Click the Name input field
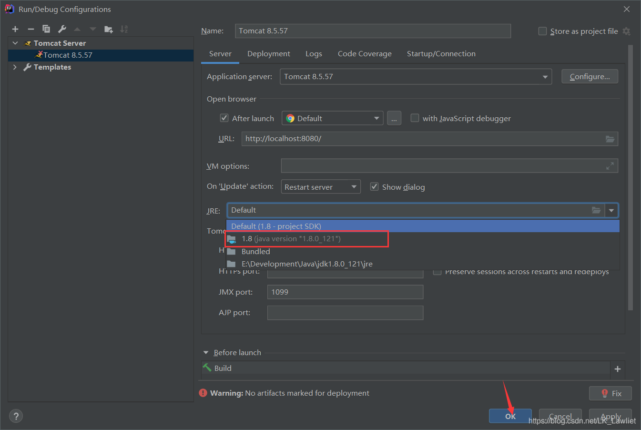Viewport: 641px width, 430px height. tap(373, 31)
